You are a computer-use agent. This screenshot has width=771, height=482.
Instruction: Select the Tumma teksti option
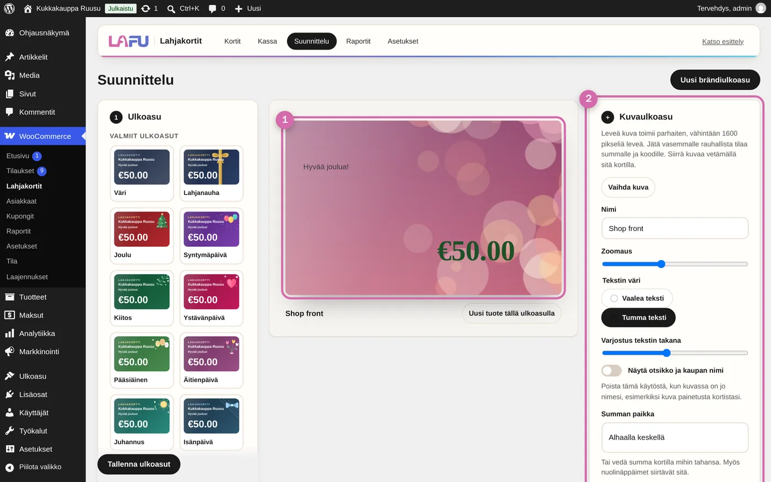[x=638, y=317]
